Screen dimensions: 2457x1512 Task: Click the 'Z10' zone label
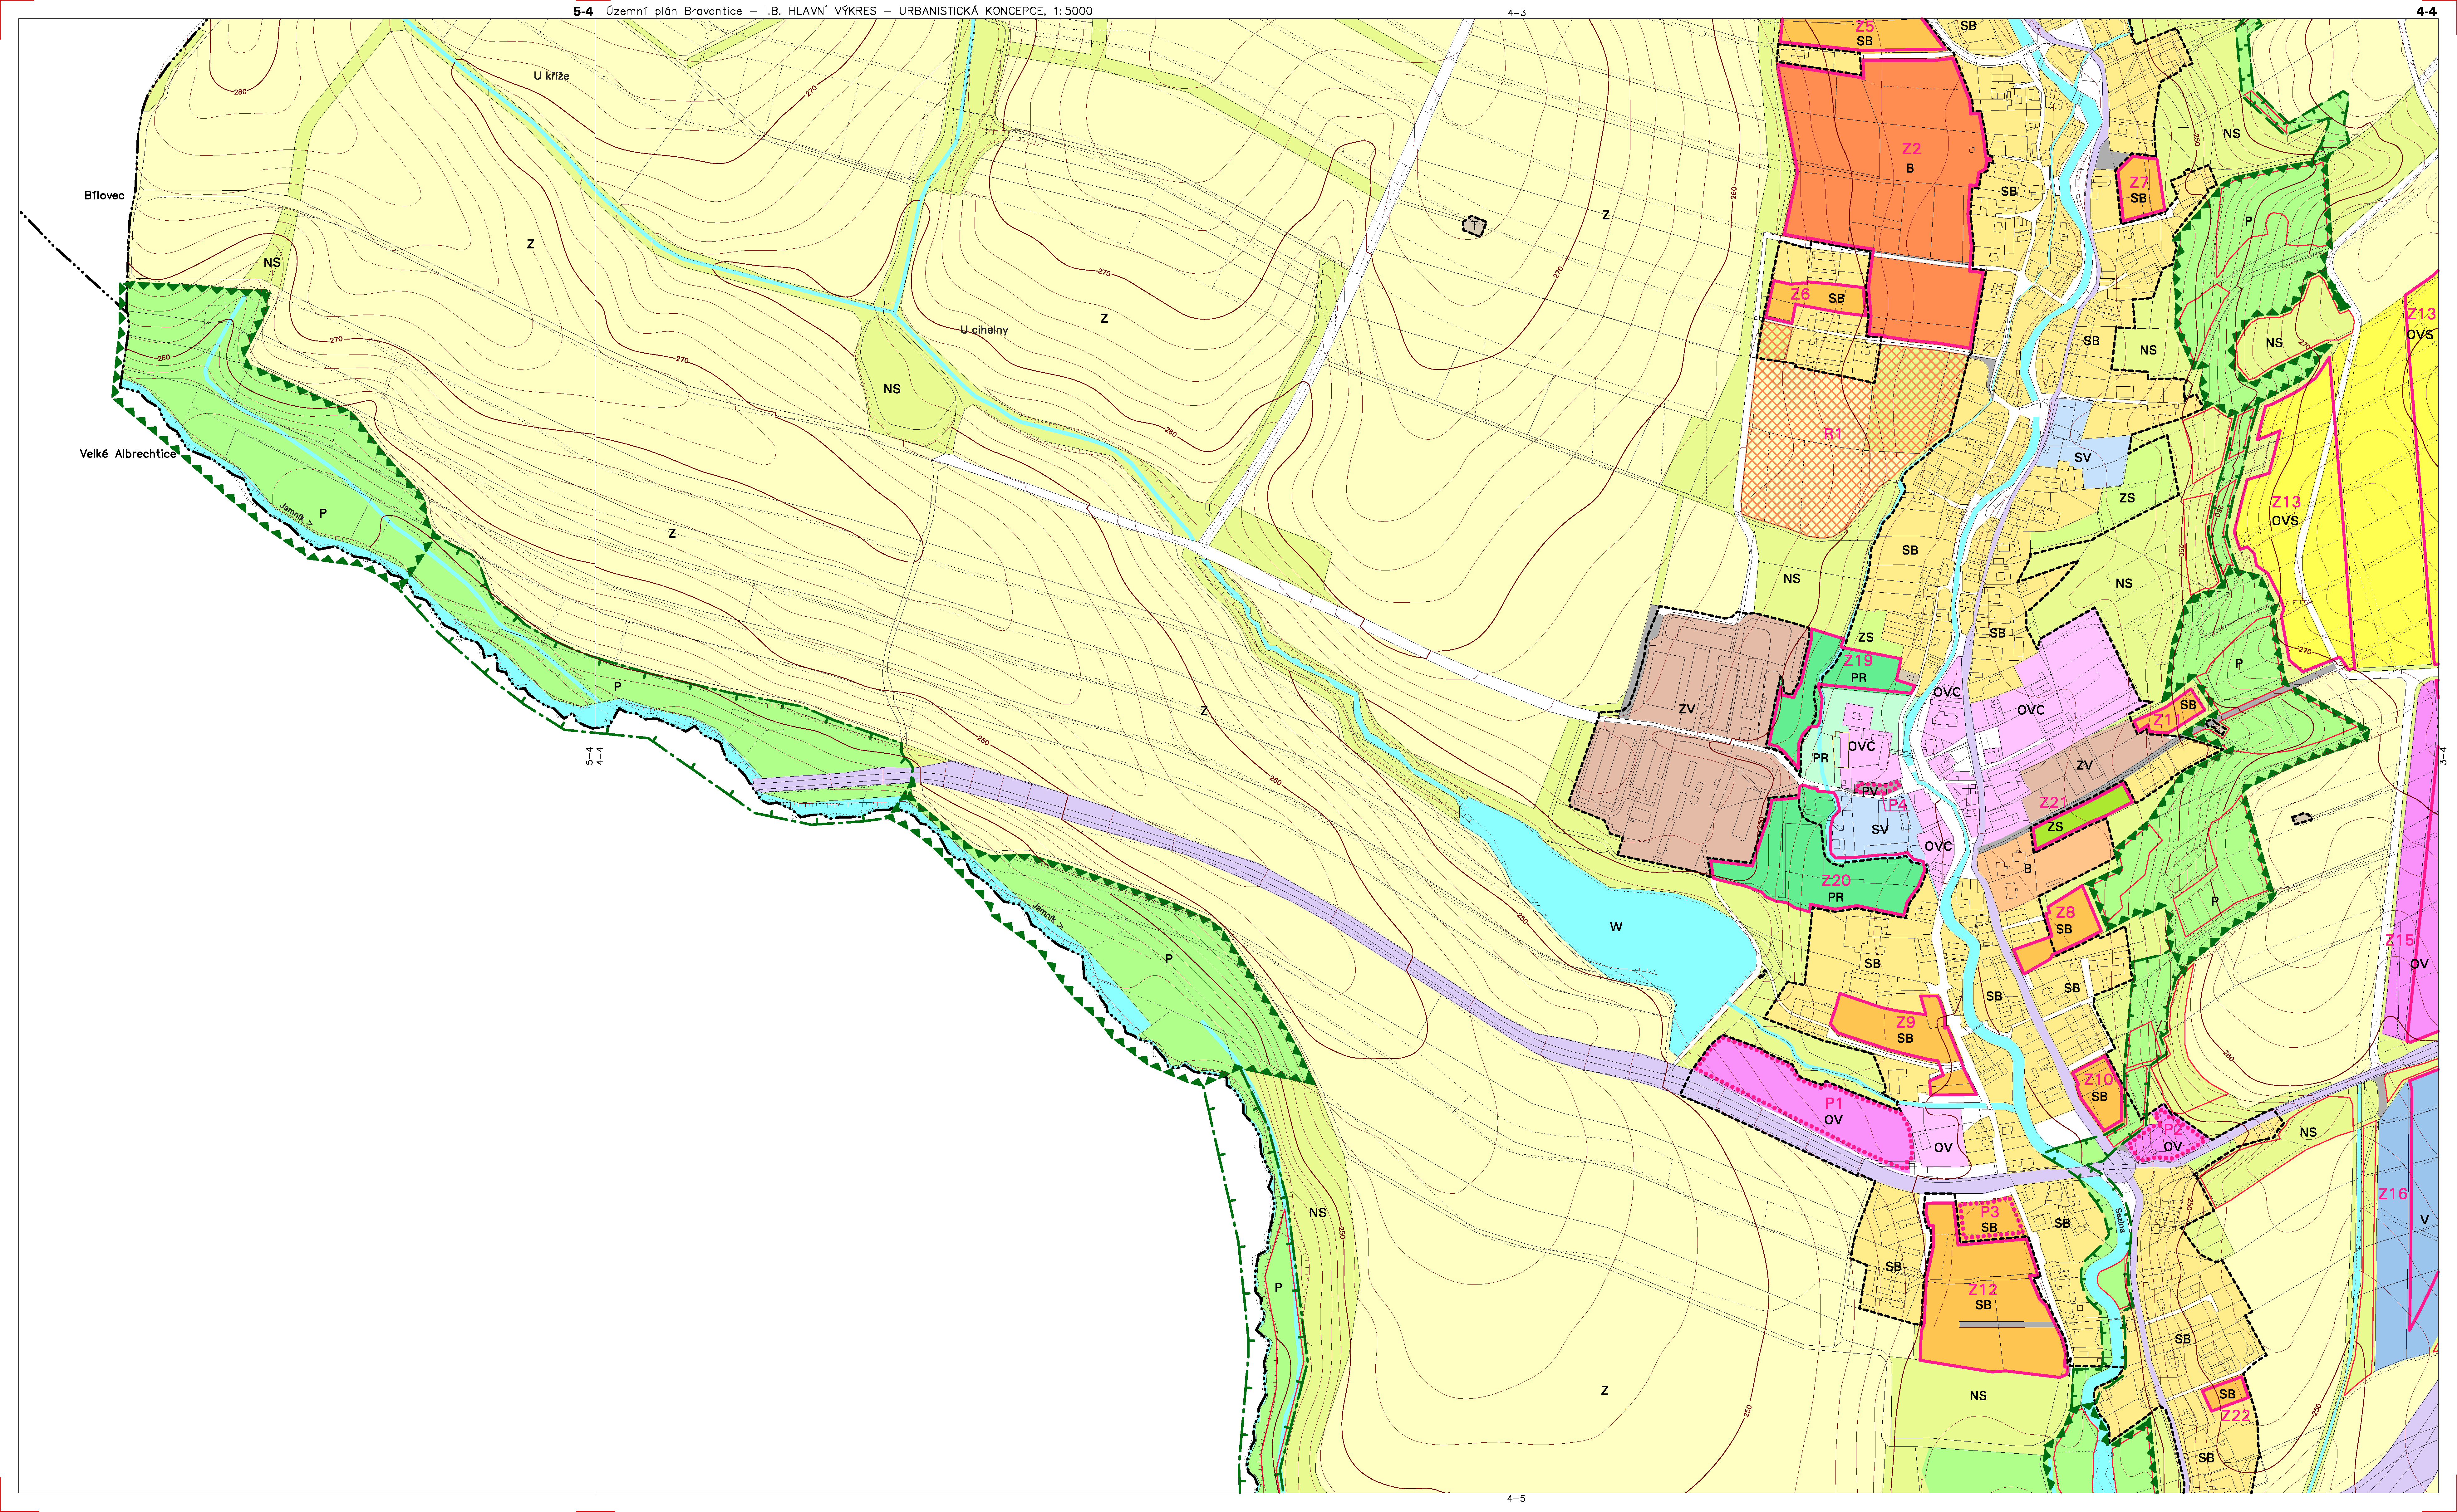2098,1080
